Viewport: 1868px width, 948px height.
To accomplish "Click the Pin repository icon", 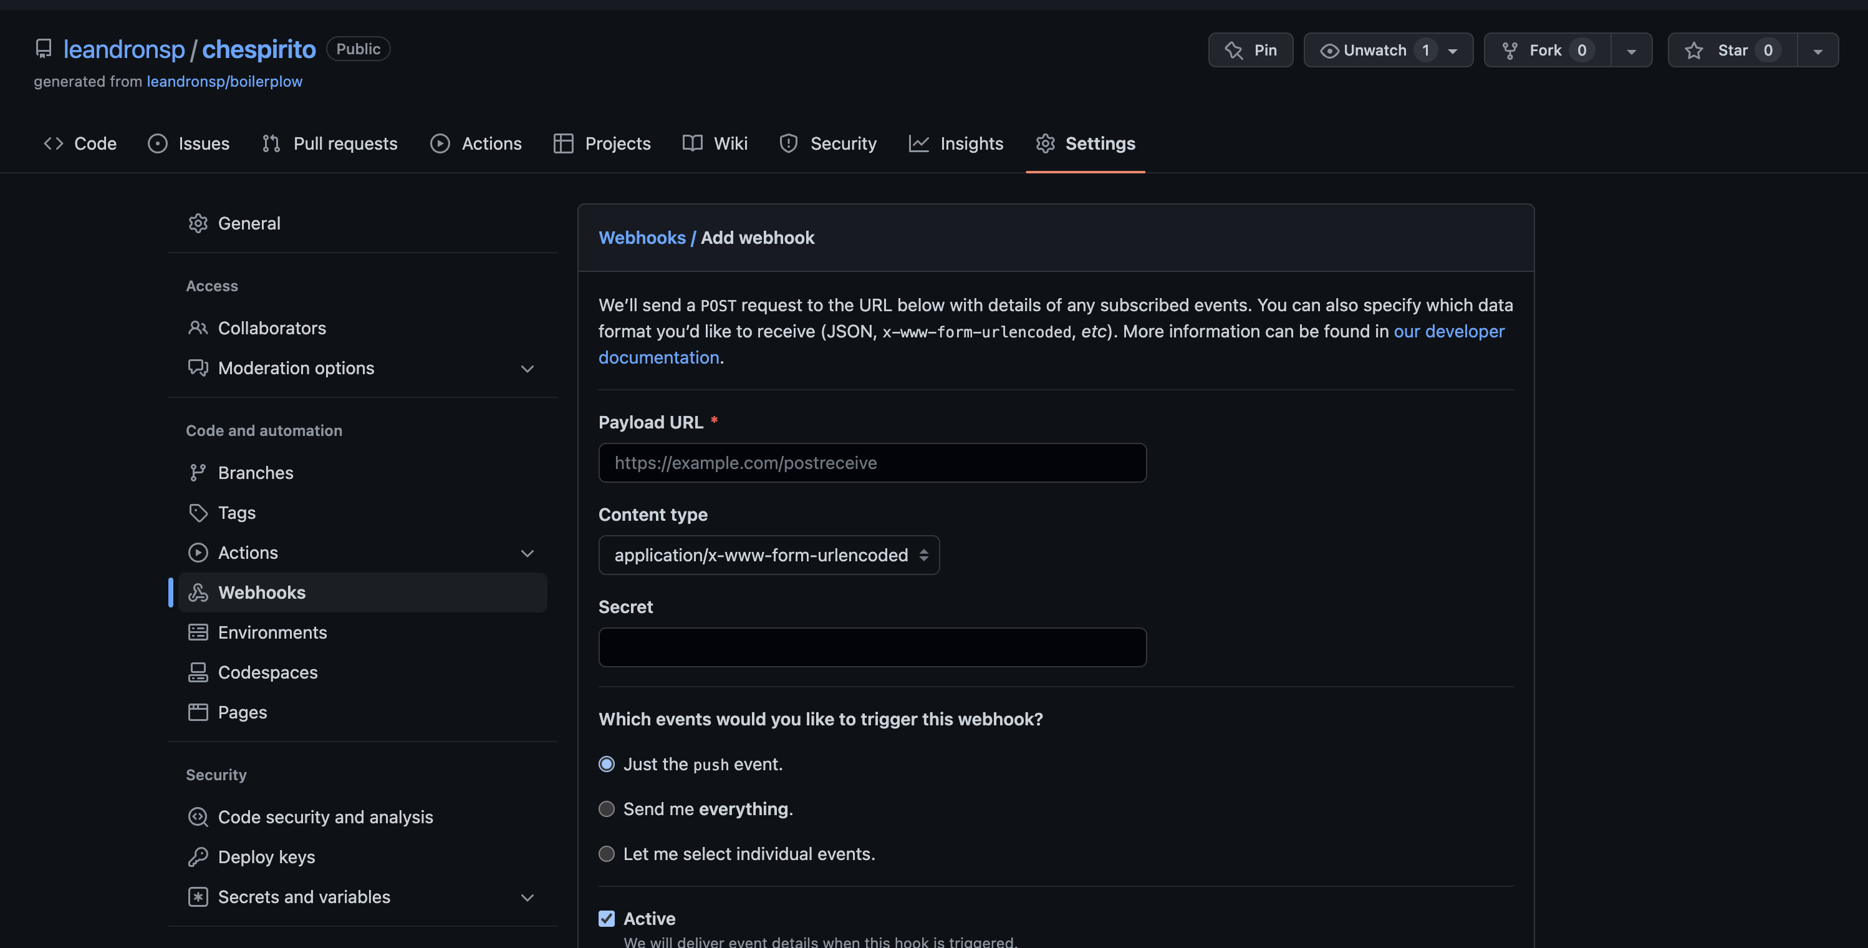I will tap(1233, 50).
